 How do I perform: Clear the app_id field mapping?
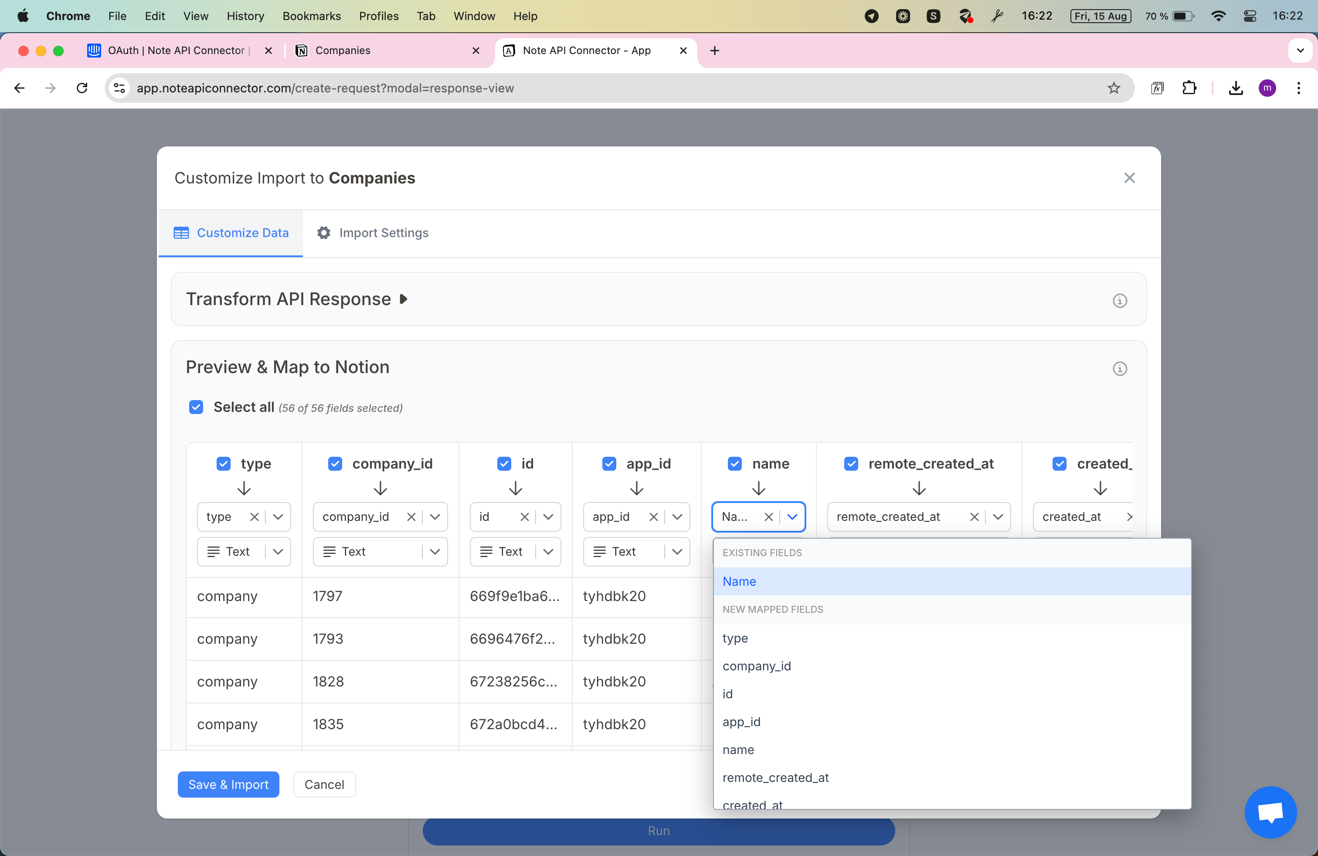click(653, 516)
